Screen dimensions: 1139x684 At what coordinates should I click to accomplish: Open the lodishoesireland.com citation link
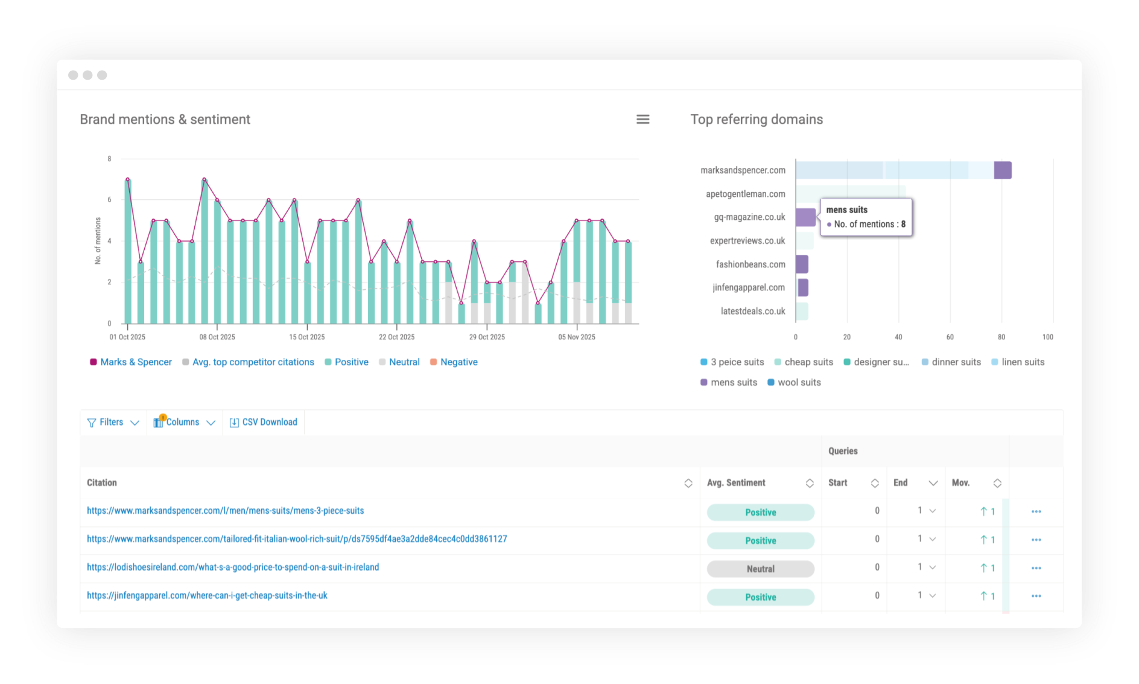(233, 567)
